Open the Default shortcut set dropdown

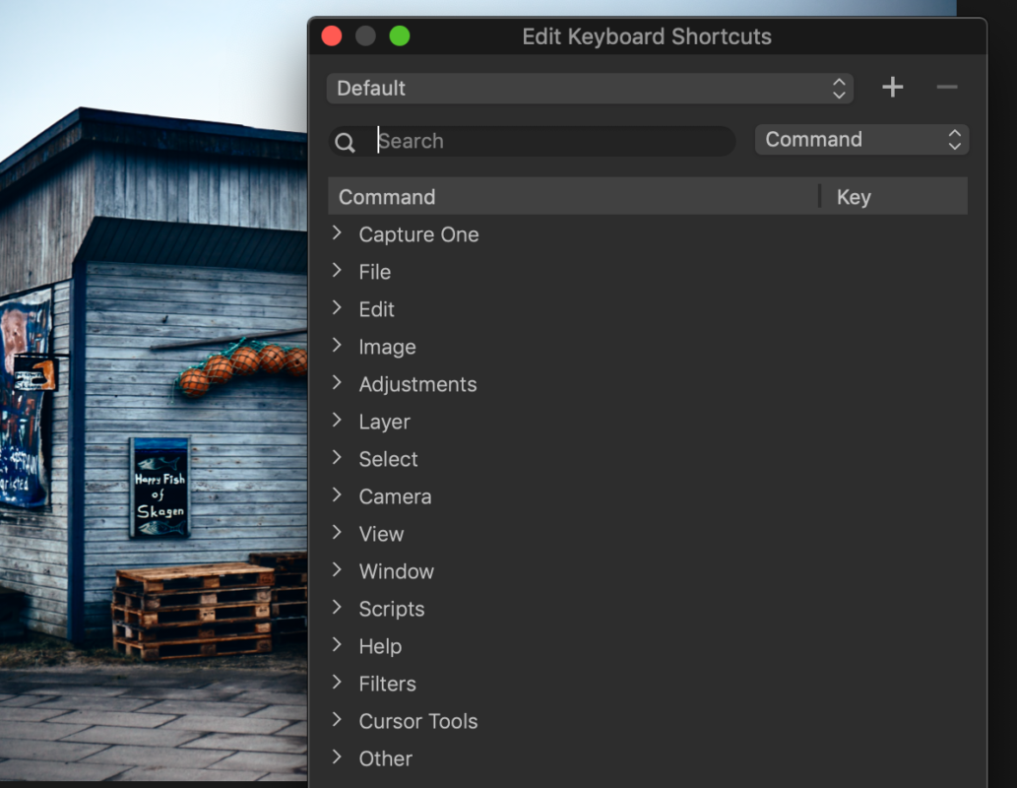(589, 88)
